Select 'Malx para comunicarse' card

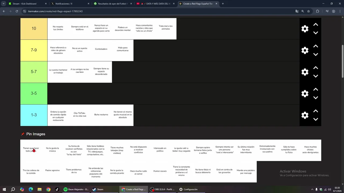123,50
